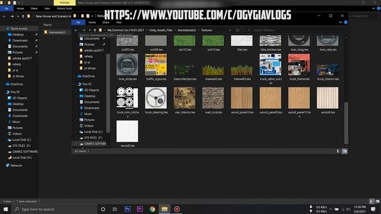The height and width of the screenshot is (214, 381).
Task: Open View tab in Textures window
Action: tap(118, 23)
